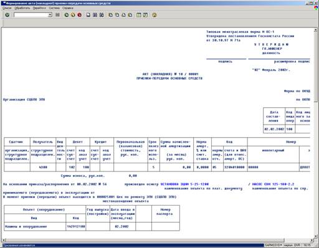
Task: Open the command field dropdown arrow
Action: [50, 15]
